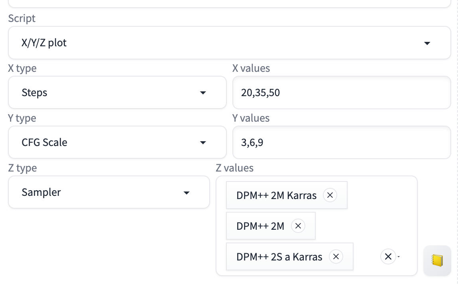The width and height of the screenshot is (458, 284).
Task: Click the Sampler value in Z type
Action: tap(41, 193)
